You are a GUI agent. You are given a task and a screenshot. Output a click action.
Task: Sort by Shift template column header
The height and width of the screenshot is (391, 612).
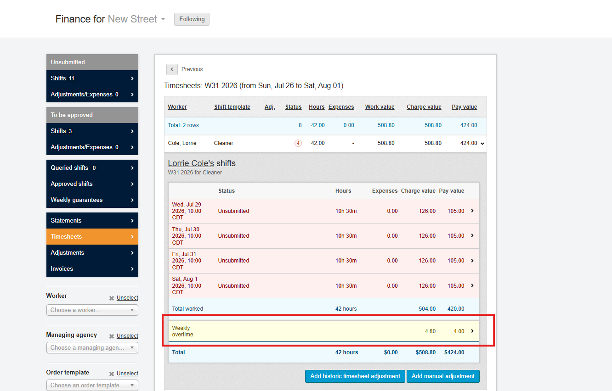(x=232, y=107)
